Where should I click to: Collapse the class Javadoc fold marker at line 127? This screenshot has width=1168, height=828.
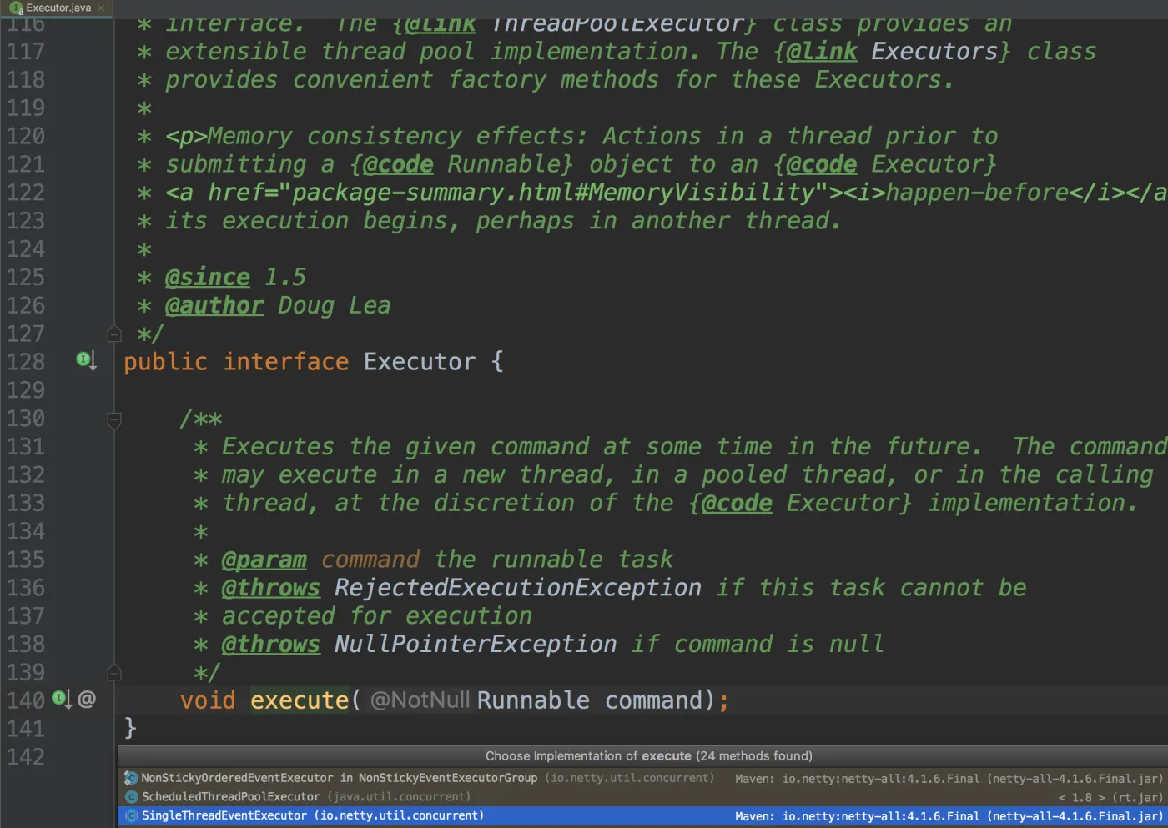pyautogui.click(x=114, y=334)
